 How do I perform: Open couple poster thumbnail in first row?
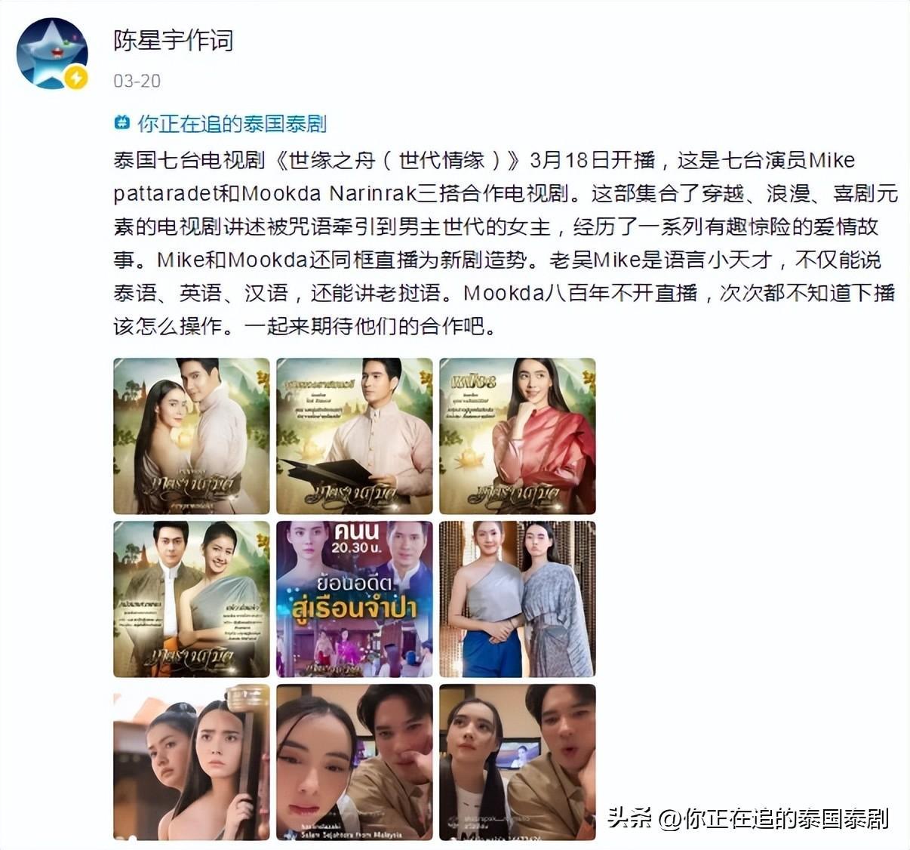[192, 436]
